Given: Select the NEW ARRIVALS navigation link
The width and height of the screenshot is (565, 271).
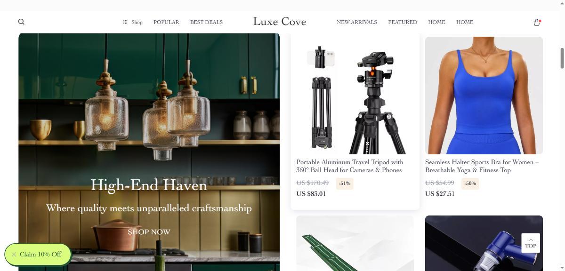Looking at the screenshot, I should coord(357,22).
